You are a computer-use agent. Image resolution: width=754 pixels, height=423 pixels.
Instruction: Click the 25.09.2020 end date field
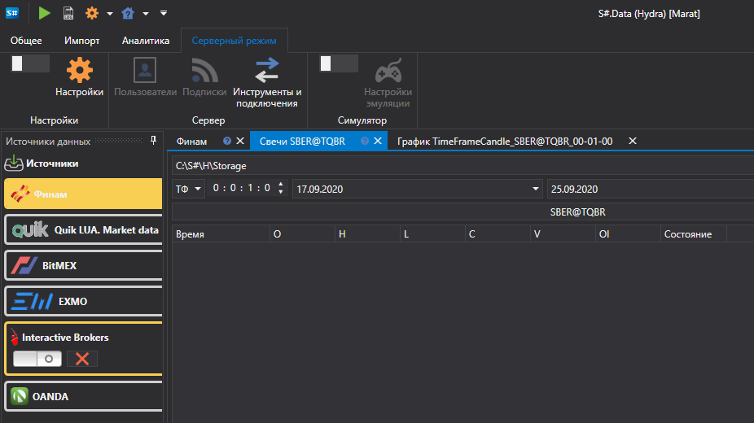(x=651, y=189)
